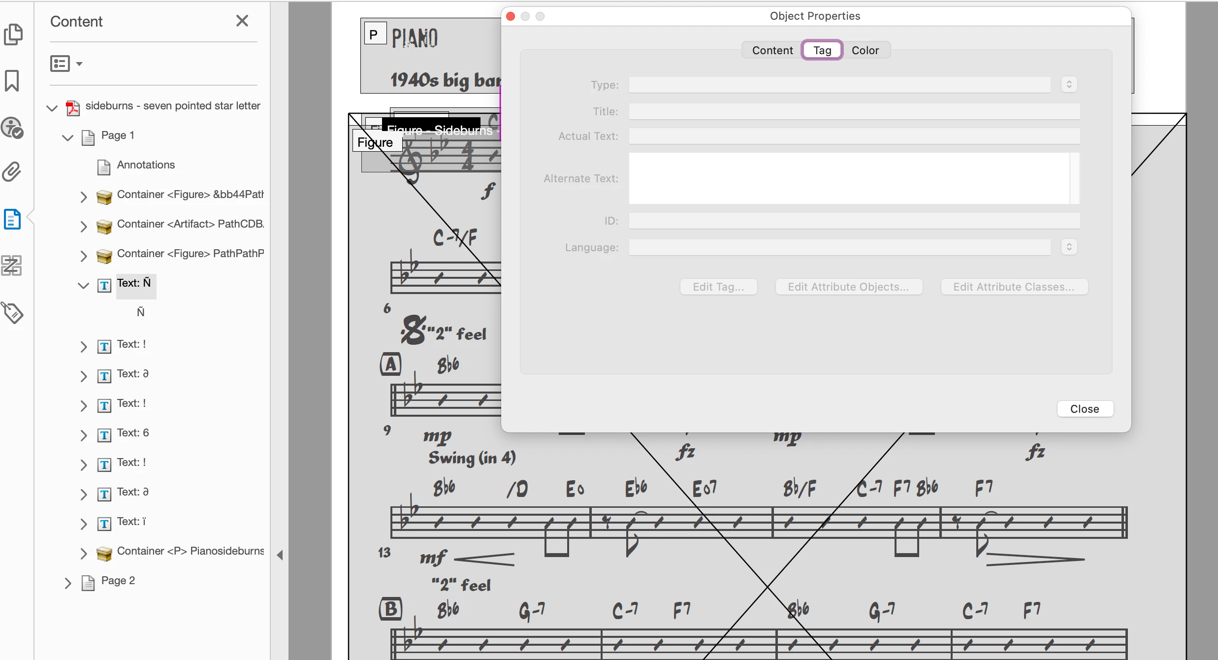Screen dimensions: 1218x660
Task: Click the Edit Tag... button
Action: (718, 287)
